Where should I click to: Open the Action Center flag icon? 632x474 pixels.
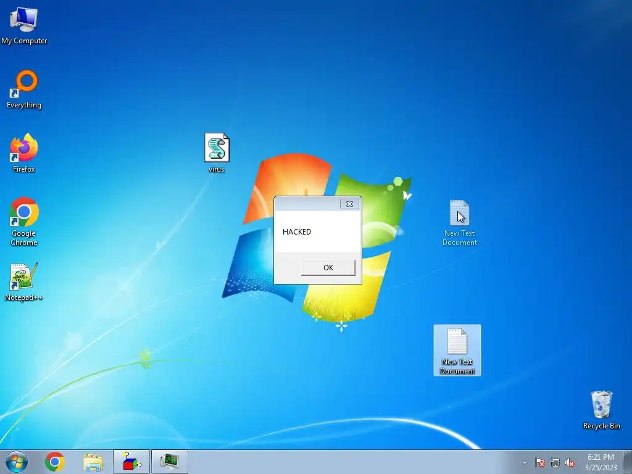539,462
